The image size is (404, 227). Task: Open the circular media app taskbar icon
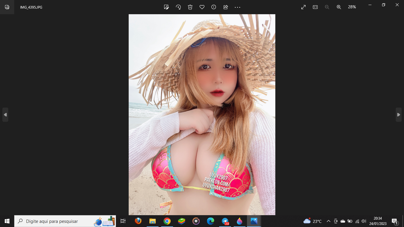(x=196, y=221)
